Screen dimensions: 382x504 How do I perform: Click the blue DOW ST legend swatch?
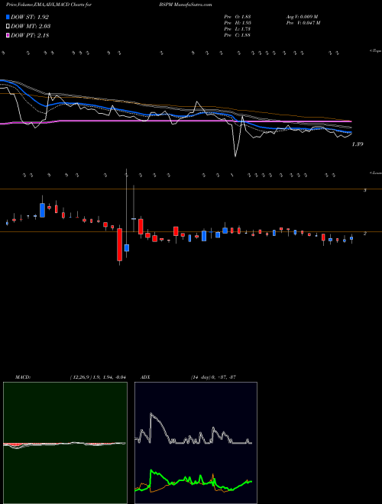tap(8, 17)
